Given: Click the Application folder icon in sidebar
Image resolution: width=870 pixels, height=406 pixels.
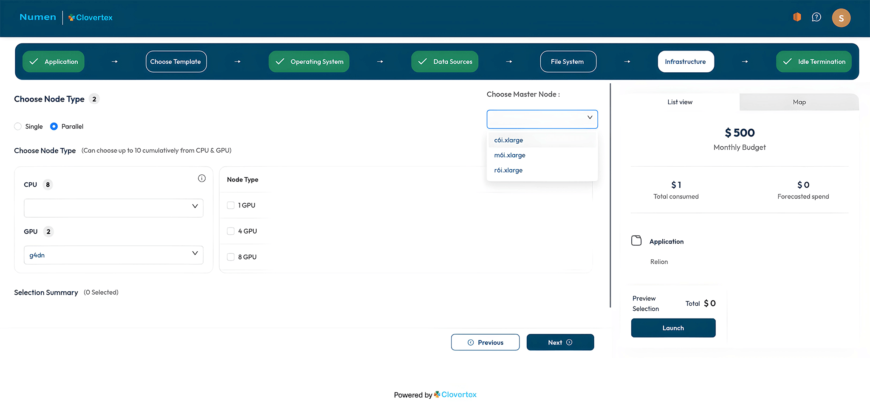Looking at the screenshot, I should click(x=636, y=241).
